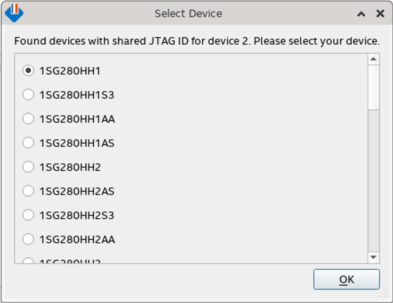Select device 1SG280HH2AS
The height and width of the screenshot is (303, 393).
(28, 191)
